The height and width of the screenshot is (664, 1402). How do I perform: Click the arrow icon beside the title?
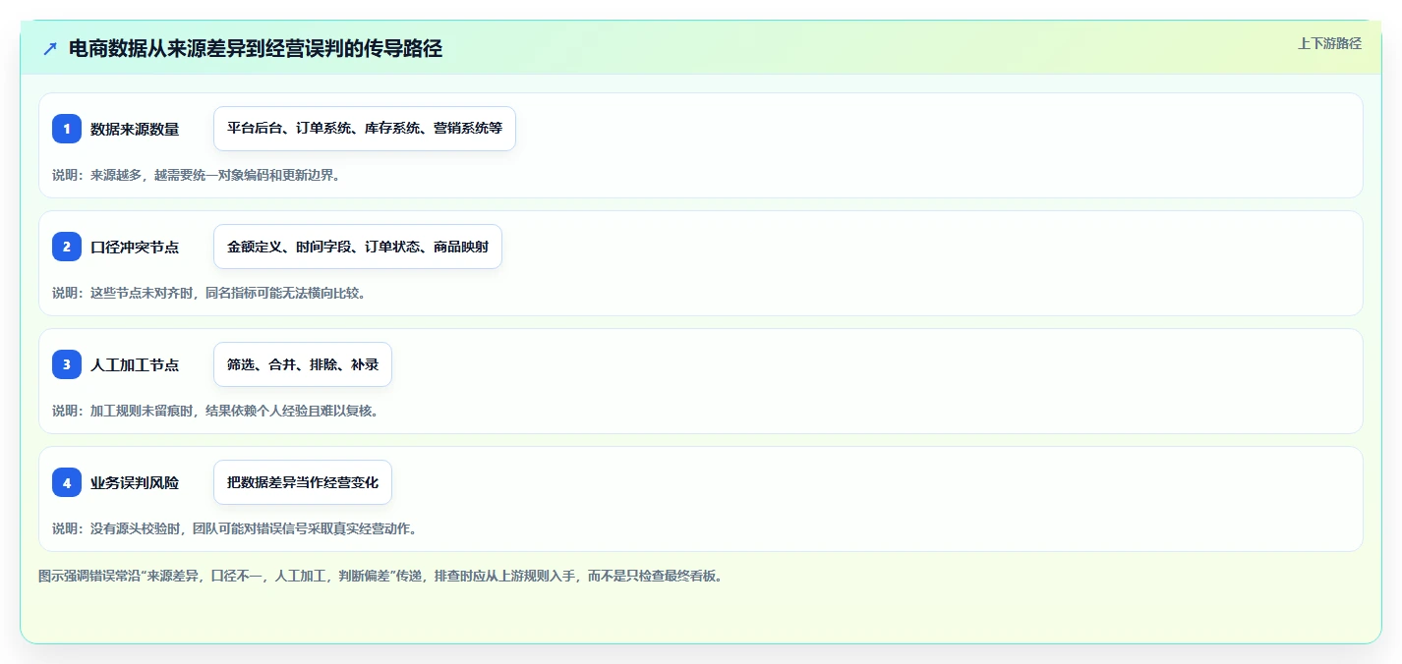click(50, 49)
